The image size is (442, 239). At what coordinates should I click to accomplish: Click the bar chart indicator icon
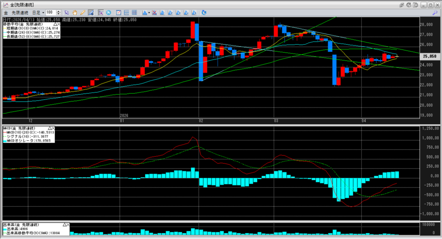coord(145,13)
